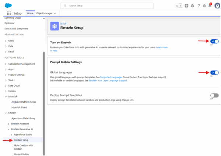Screen dimensions: 221x156
Task: Open Lightning Usage in sidebar
Action: pos(13,18)
